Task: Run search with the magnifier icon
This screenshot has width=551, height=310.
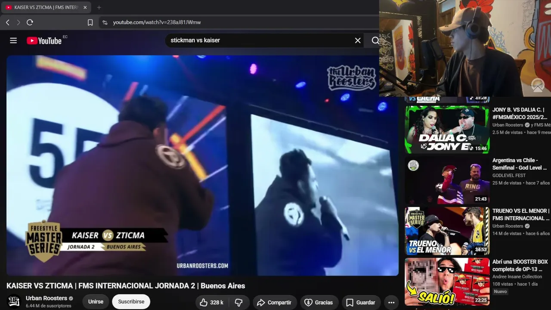Action: [375, 40]
